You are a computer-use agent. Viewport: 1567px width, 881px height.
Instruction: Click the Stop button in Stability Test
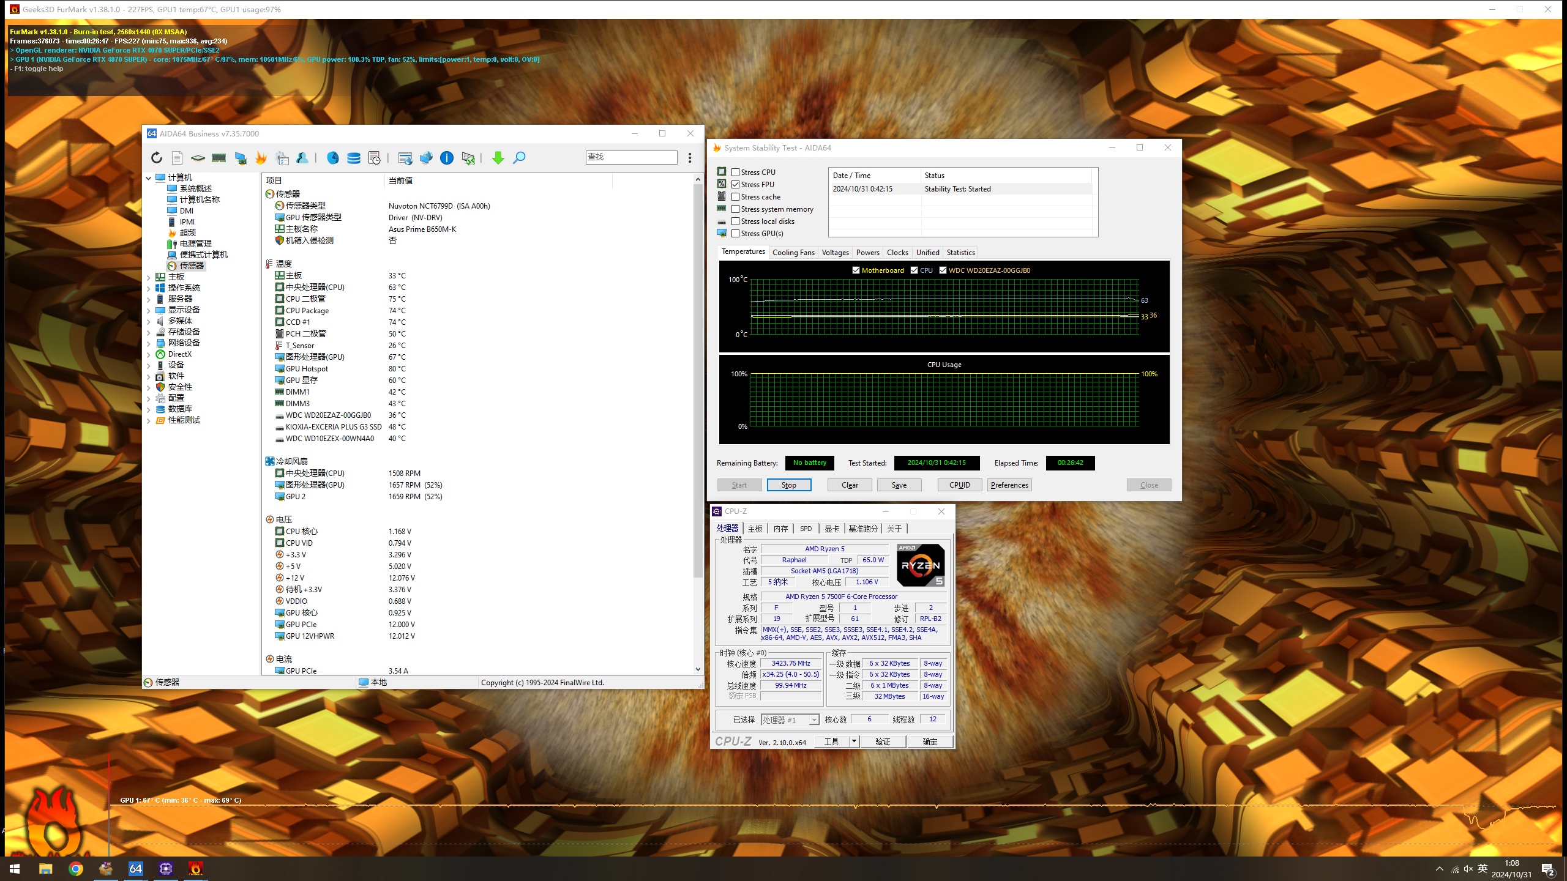[x=789, y=485]
